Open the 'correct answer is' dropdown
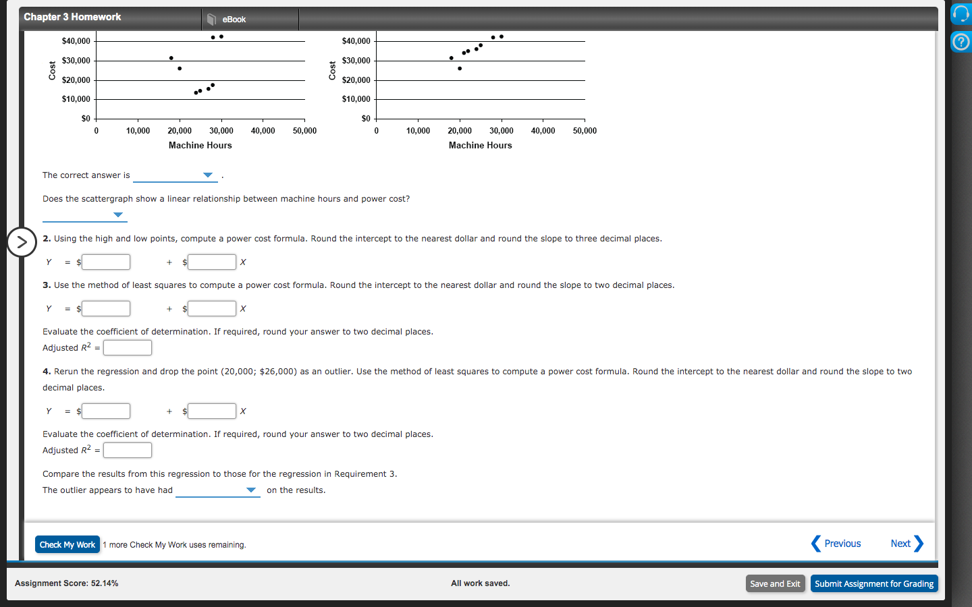Image resolution: width=972 pixels, height=607 pixels. click(175, 174)
